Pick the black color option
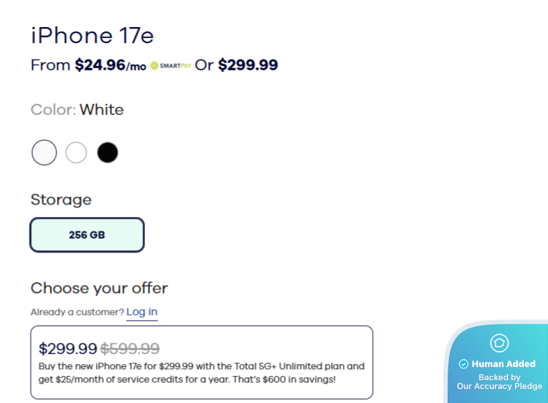This screenshot has width=548, height=403. click(x=108, y=152)
